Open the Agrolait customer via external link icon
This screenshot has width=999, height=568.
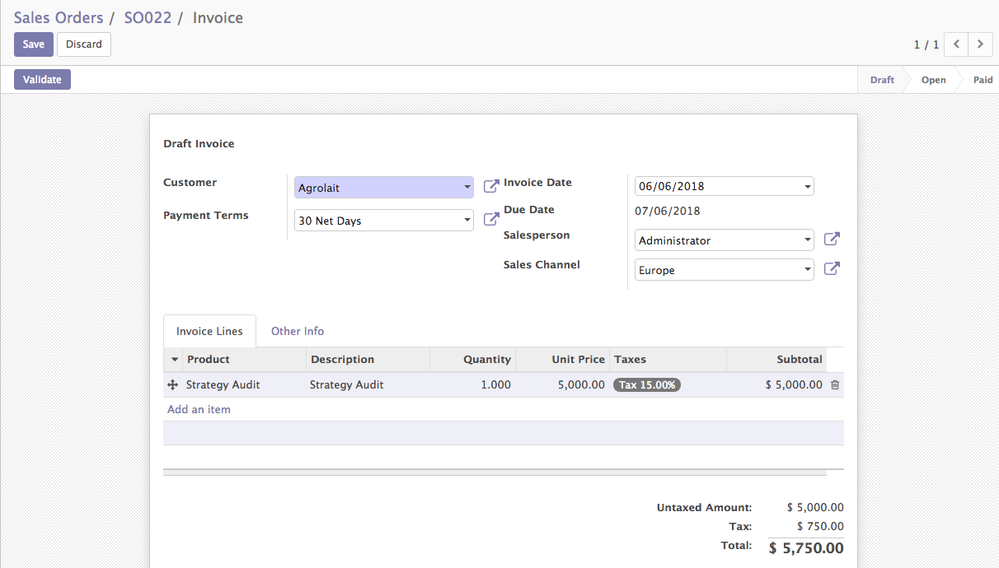(490, 184)
